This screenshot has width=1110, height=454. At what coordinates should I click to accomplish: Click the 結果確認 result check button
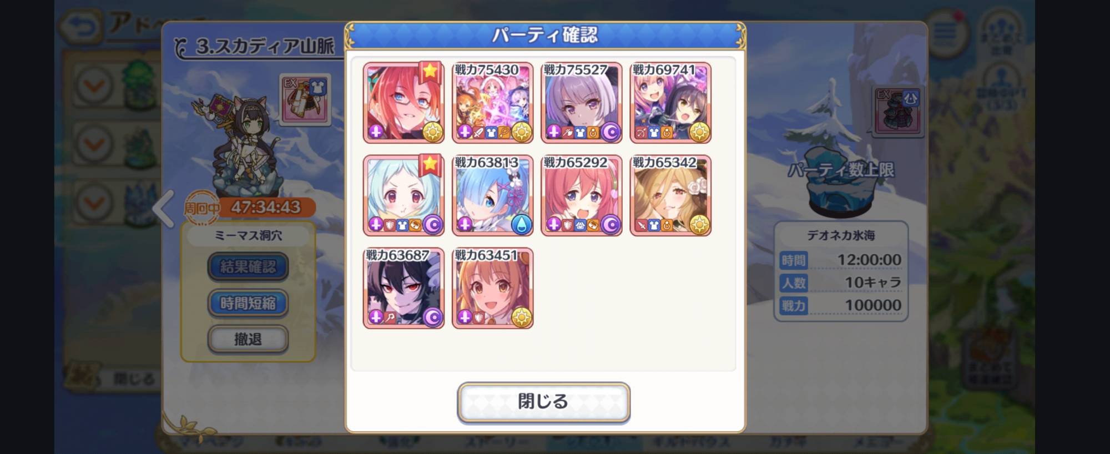(248, 267)
